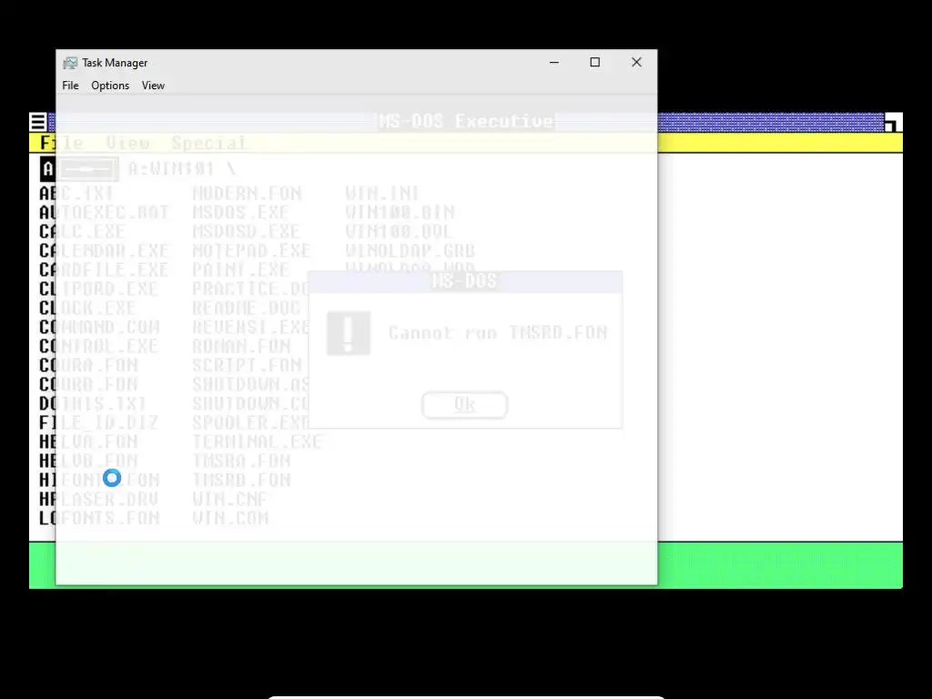Select WIN100.BIN in MS-DOS Executive

400,212
